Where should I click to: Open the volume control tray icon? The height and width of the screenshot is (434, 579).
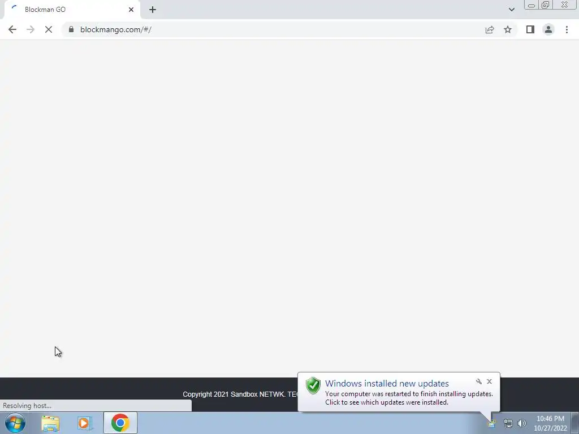coord(522,424)
